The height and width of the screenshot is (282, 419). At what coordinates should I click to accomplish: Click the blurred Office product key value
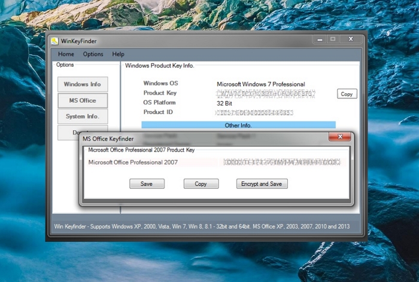(x=282, y=163)
